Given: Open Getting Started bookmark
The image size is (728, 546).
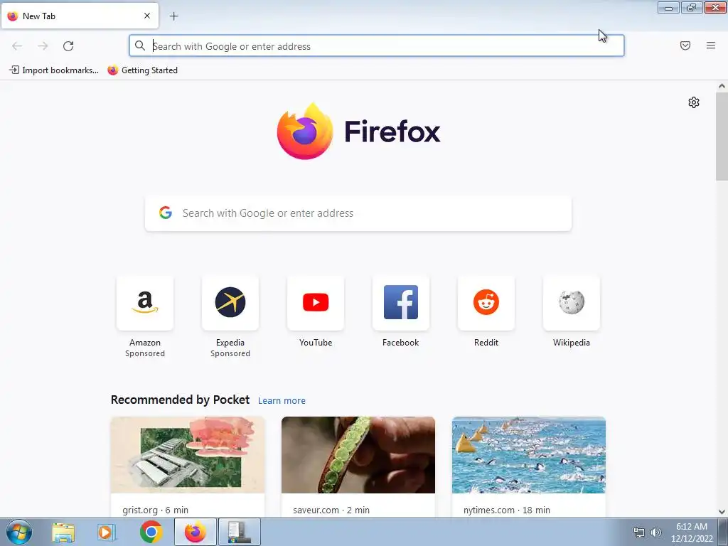Looking at the screenshot, I should [x=142, y=70].
